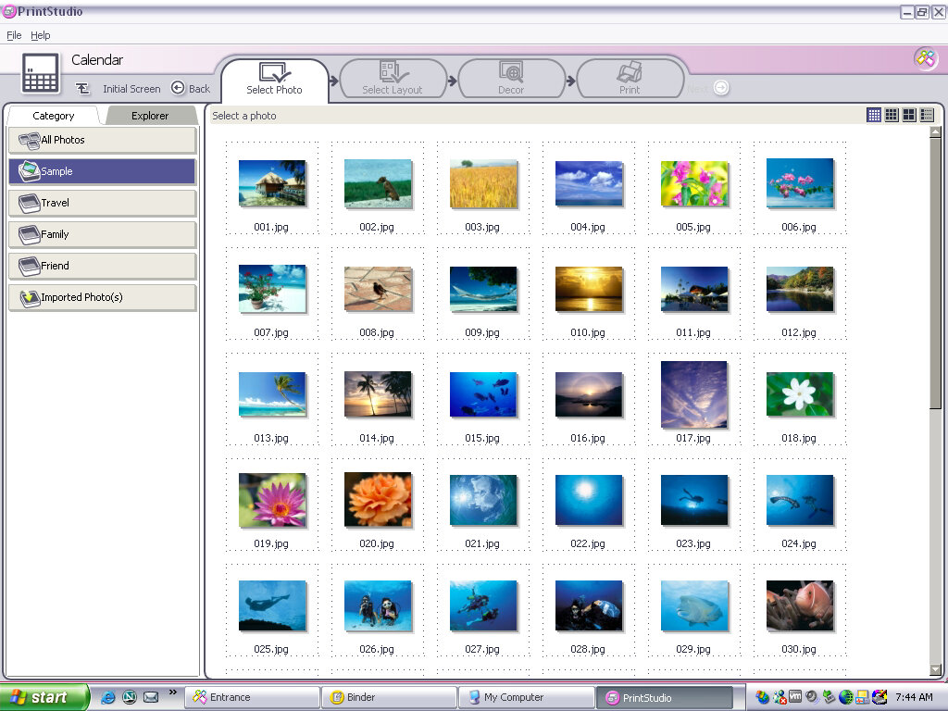Switch to smallest thumbnail grid view

[874, 115]
